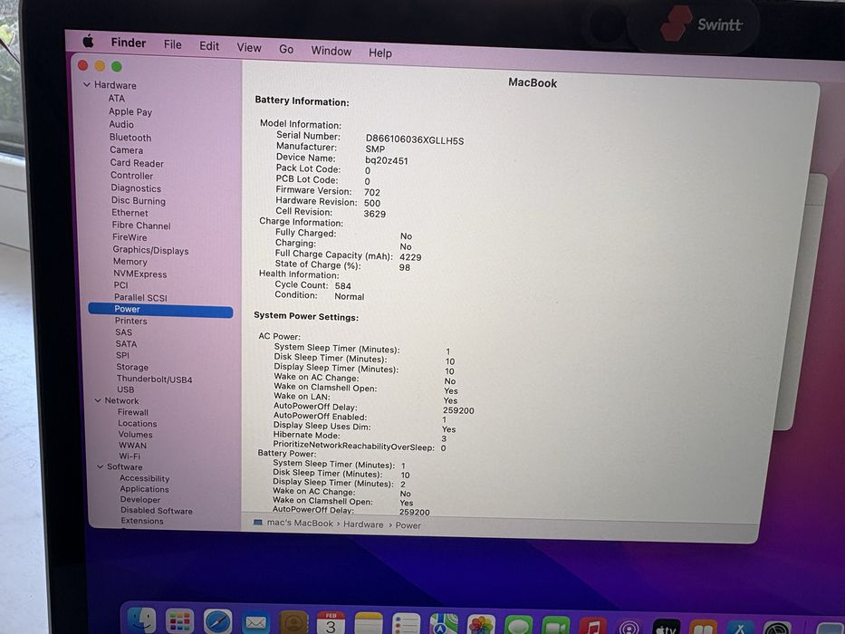Image resolution: width=845 pixels, height=634 pixels.
Task: Click Hardware in the path bar
Action: (x=363, y=524)
